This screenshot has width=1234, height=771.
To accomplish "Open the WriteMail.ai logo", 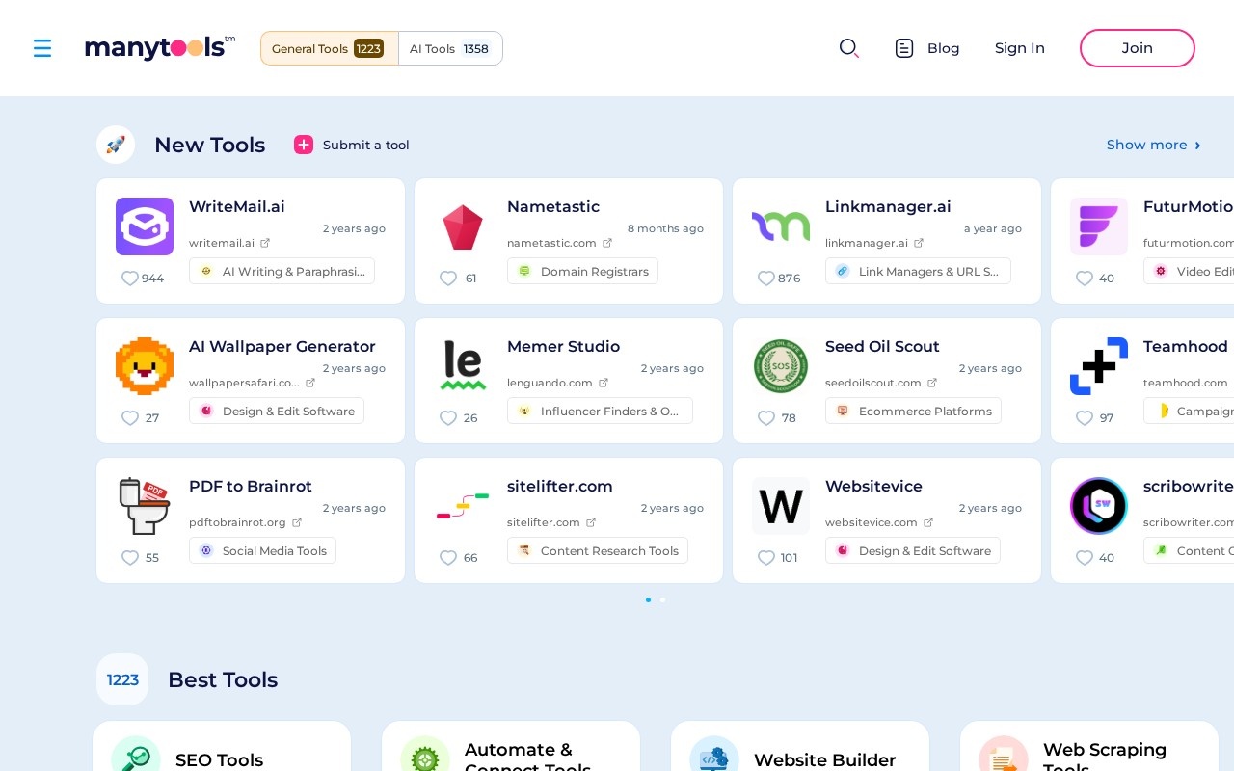I will pyautogui.click(x=145, y=226).
